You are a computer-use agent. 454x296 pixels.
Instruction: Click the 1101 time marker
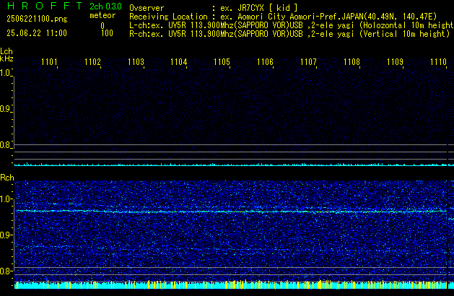50,62
